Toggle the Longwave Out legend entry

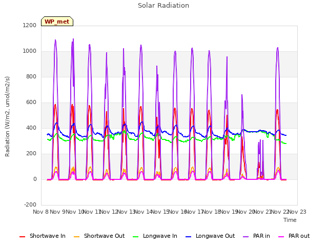(210, 236)
